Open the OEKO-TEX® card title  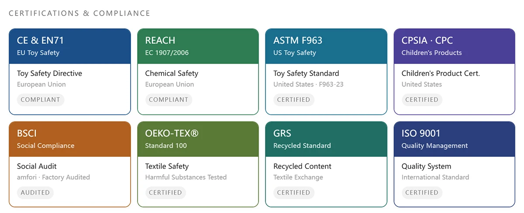coord(172,133)
